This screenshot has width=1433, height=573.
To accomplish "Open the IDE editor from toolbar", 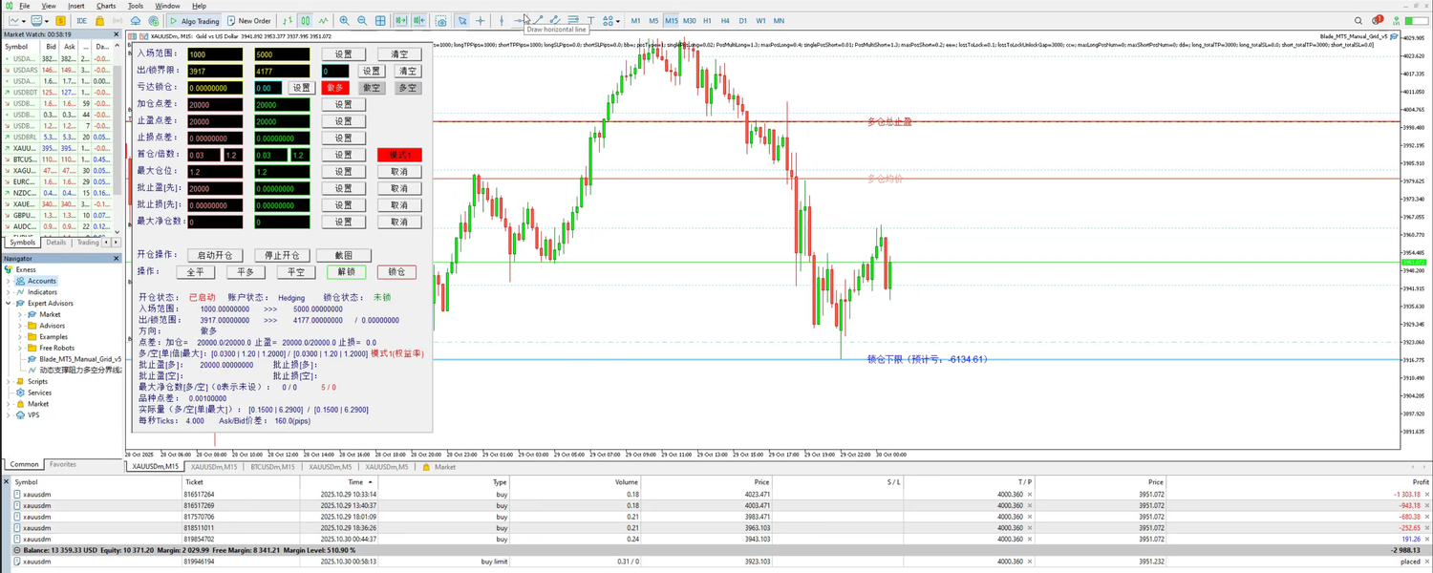I will 81,21.
